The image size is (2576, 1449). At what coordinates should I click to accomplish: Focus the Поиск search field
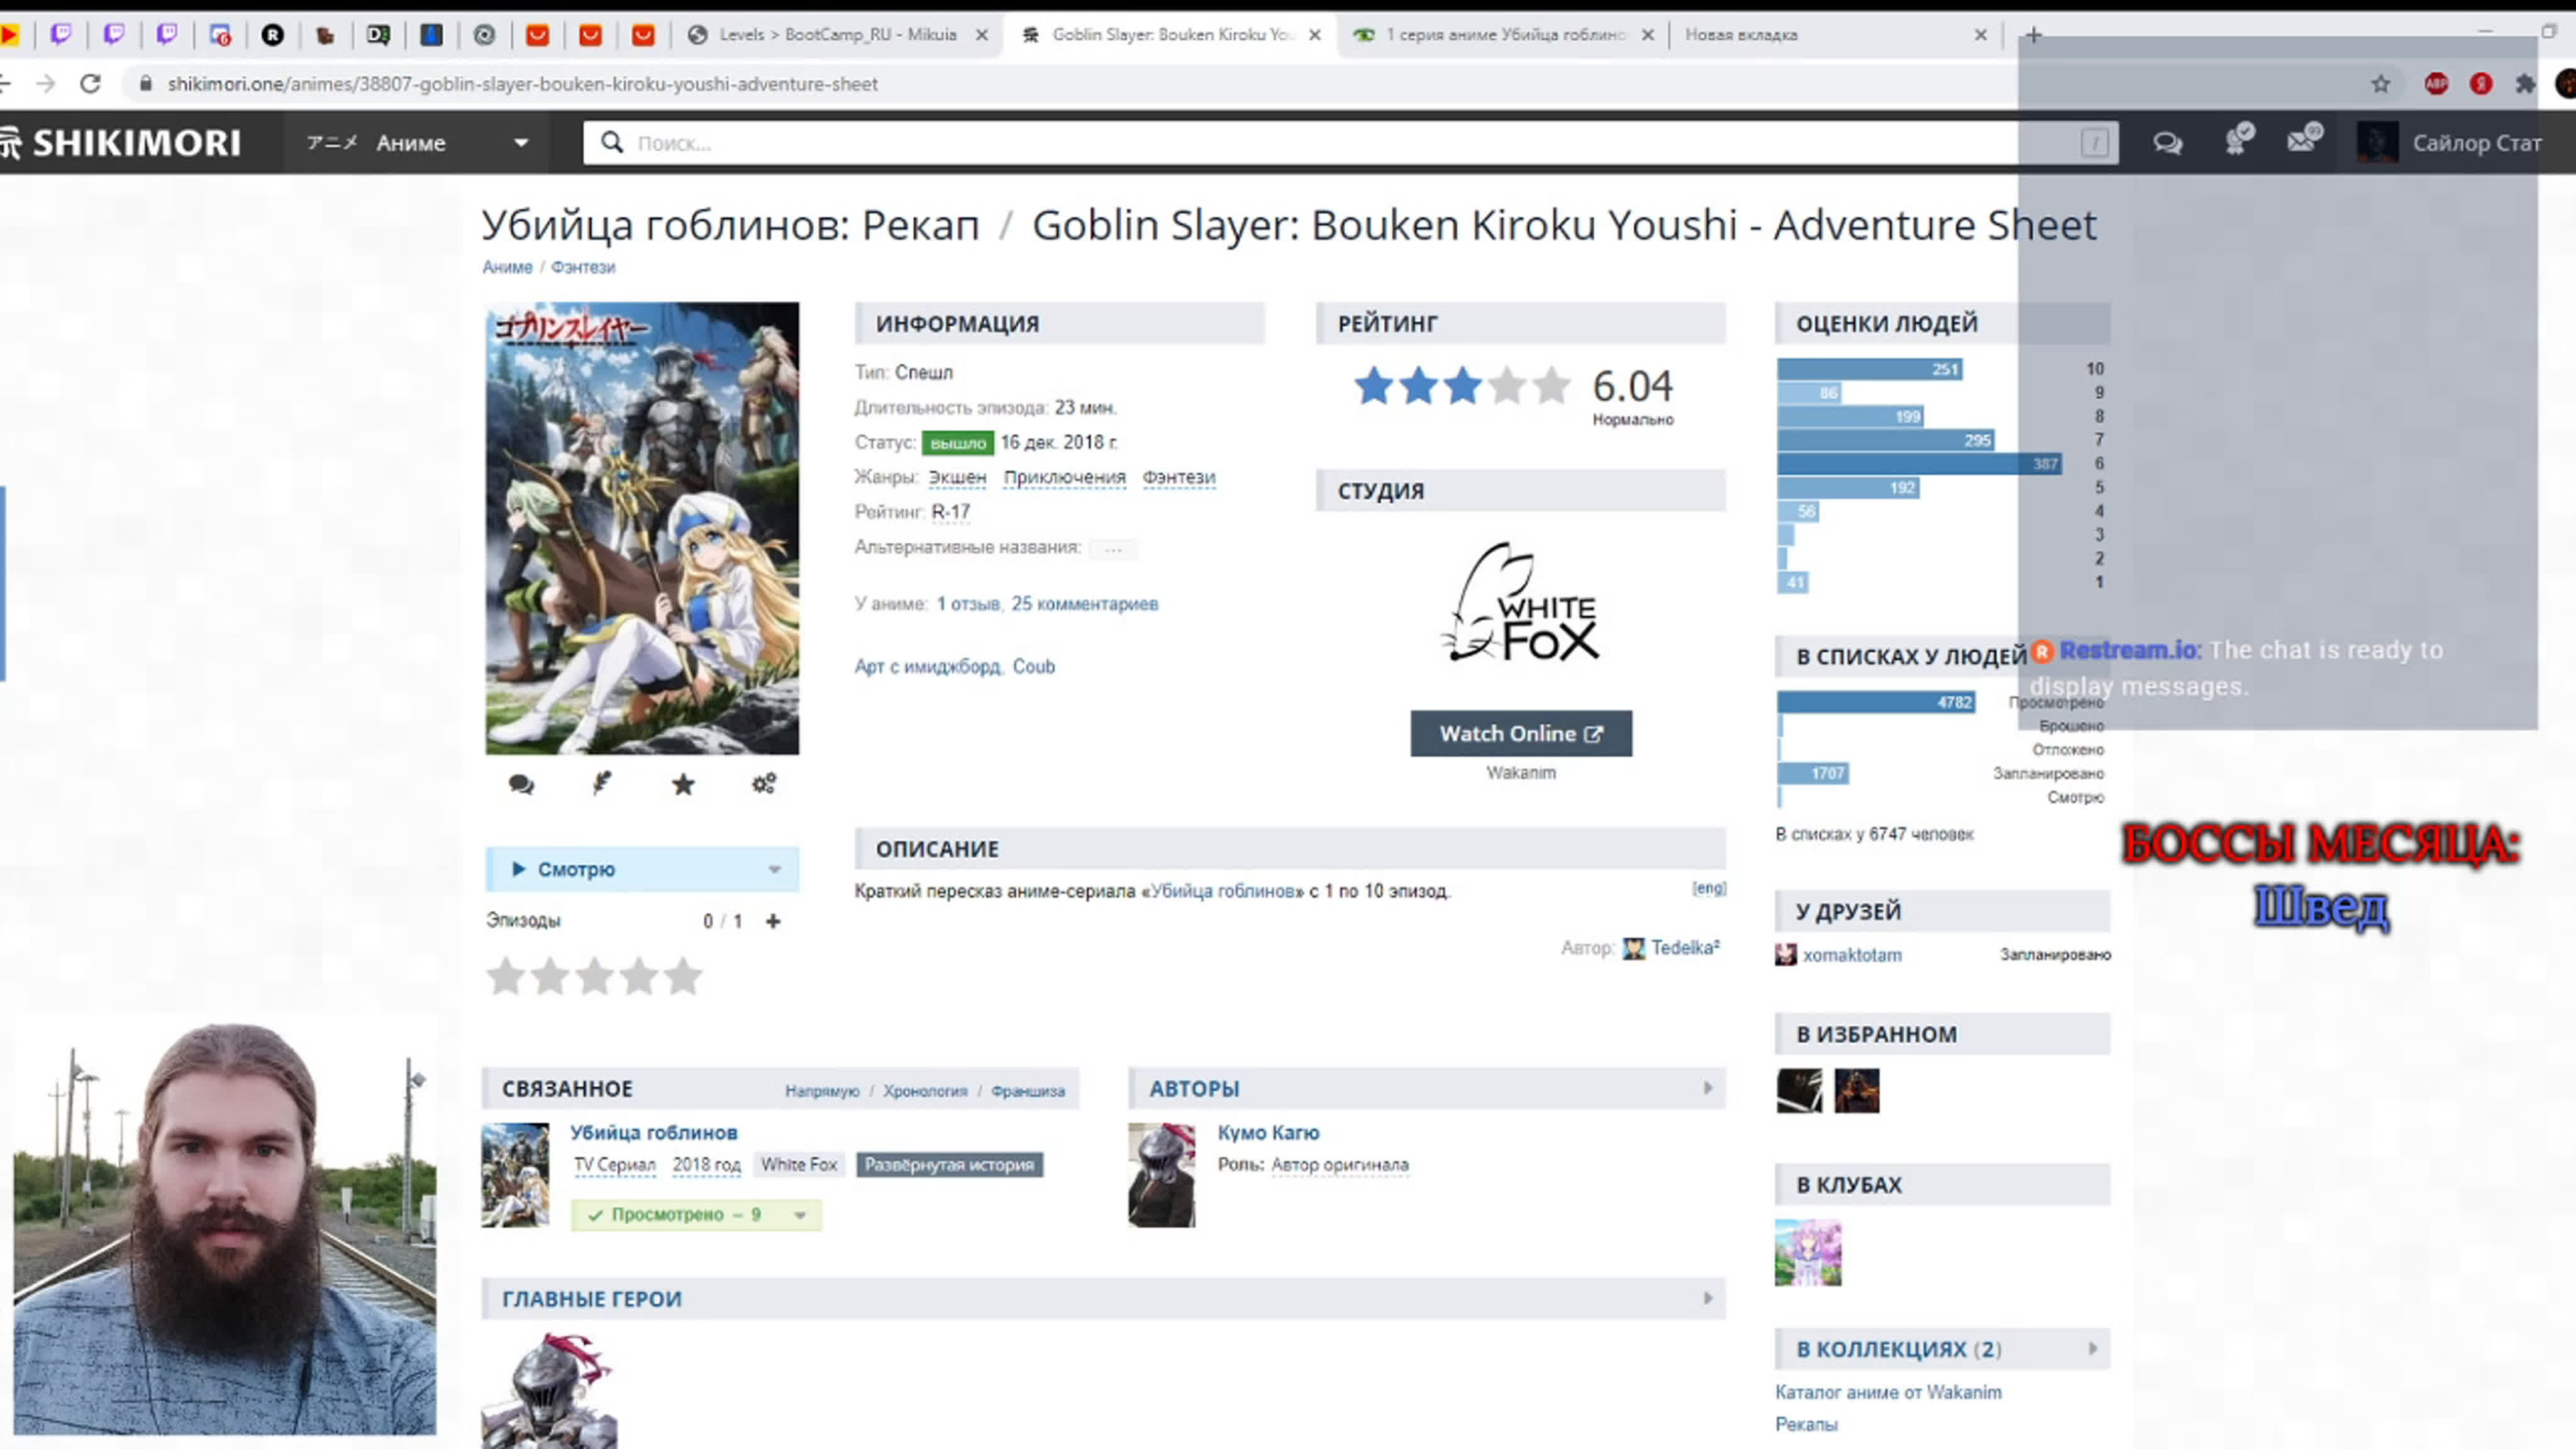[1350, 143]
